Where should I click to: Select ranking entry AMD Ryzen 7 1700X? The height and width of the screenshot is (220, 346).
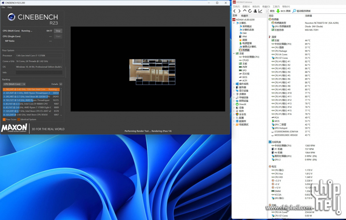[x=31, y=108]
